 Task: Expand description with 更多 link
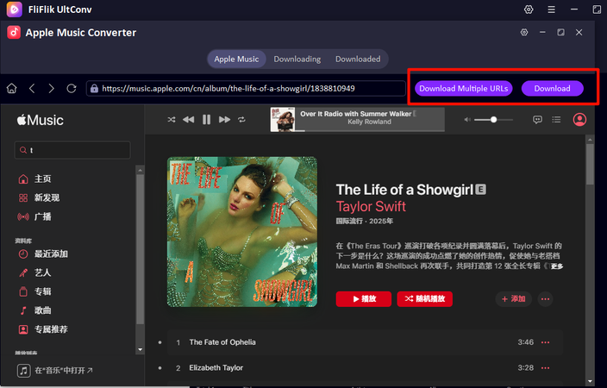pos(557,266)
